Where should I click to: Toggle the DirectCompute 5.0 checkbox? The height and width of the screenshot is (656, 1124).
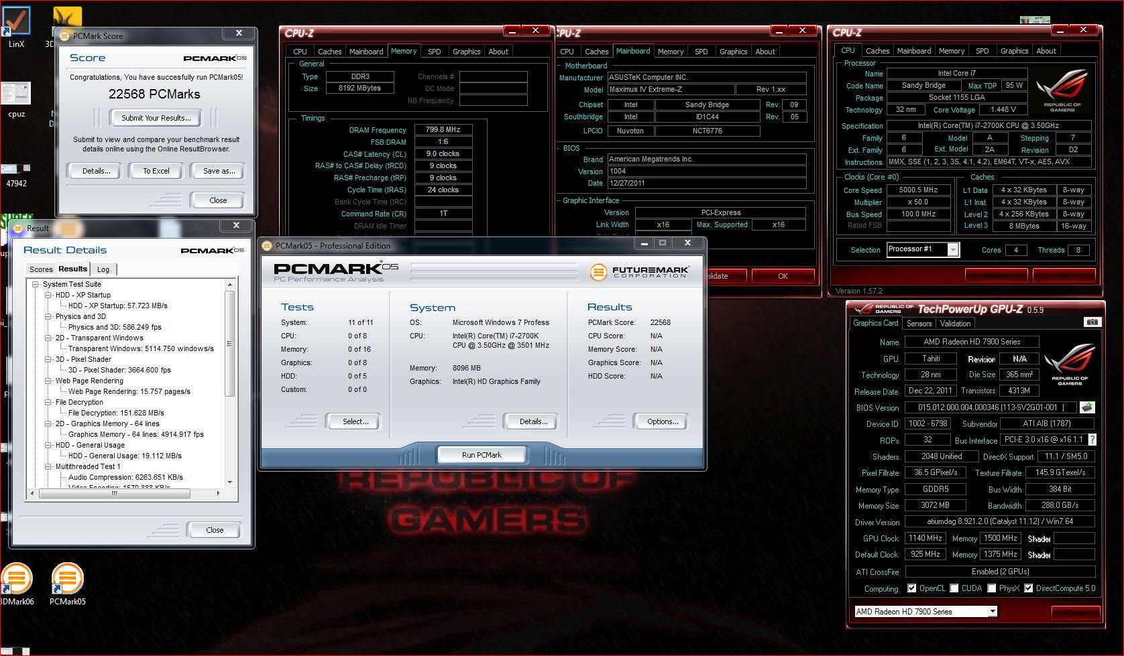pyautogui.click(x=1028, y=588)
